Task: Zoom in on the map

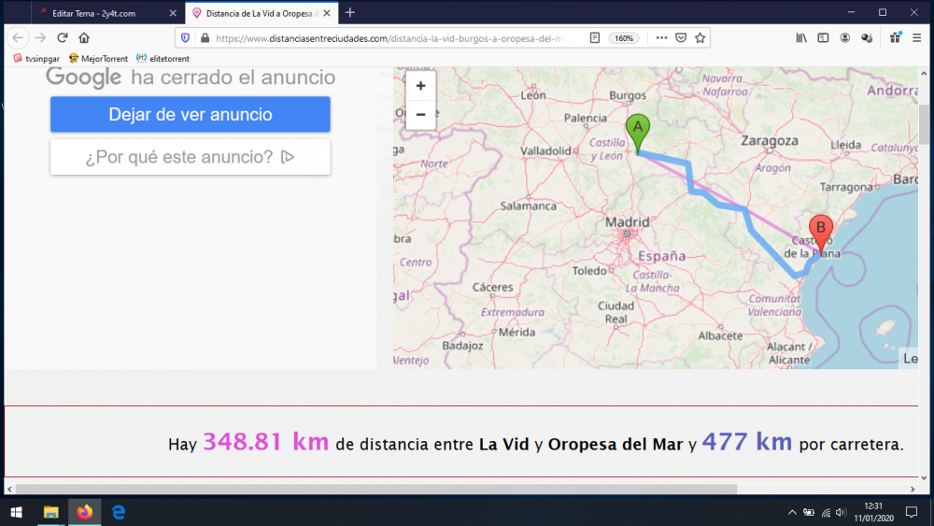Action: click(420, 86)
